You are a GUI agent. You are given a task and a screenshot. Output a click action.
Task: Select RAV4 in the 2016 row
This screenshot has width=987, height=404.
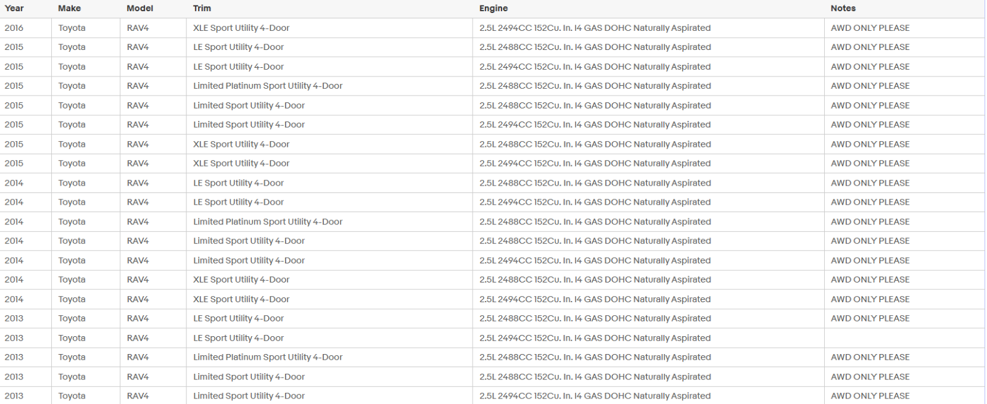(x=138, y=28)
